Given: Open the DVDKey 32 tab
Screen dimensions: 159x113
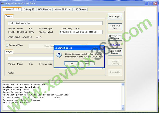Looking at the screenshot, I should coord(29,10).
